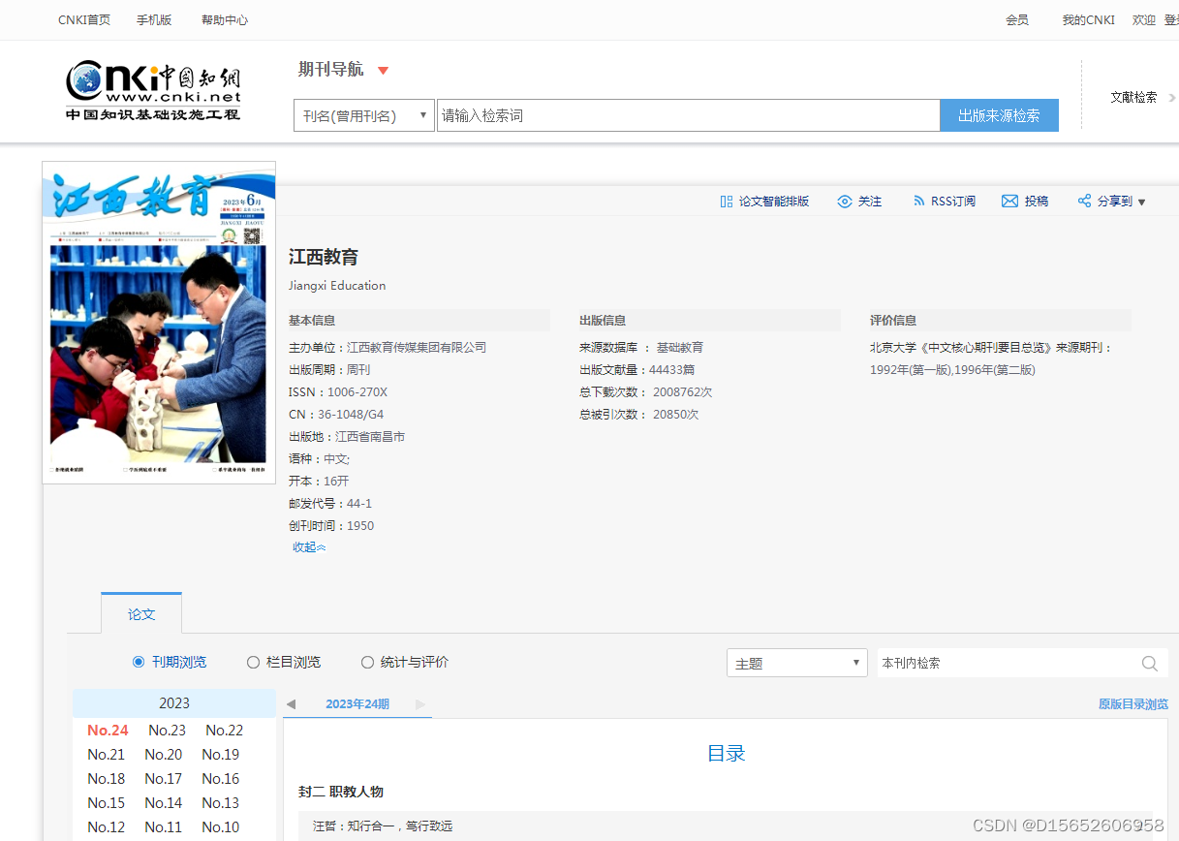Image resolution: width=1179 pixels, height=841 pixels.
Task: Open 会员 in top bar
Action: click(1017, 19)
